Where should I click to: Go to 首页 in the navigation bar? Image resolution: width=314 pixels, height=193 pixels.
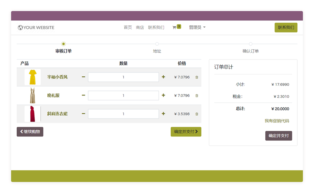[x=128, y=28]
